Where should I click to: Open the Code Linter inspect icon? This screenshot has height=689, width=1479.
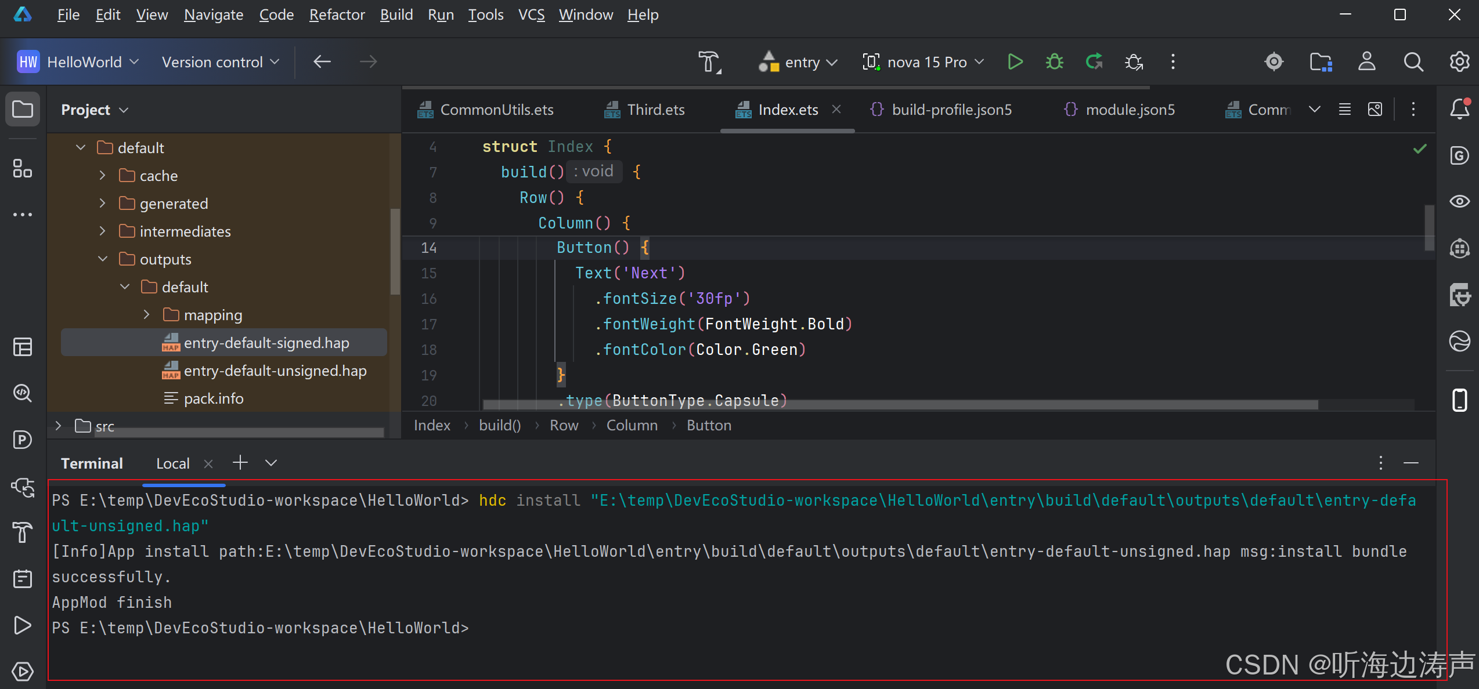[x=23, y=393]
